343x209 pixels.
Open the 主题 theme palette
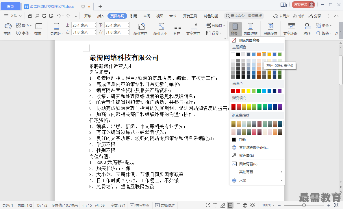(8, 29)
